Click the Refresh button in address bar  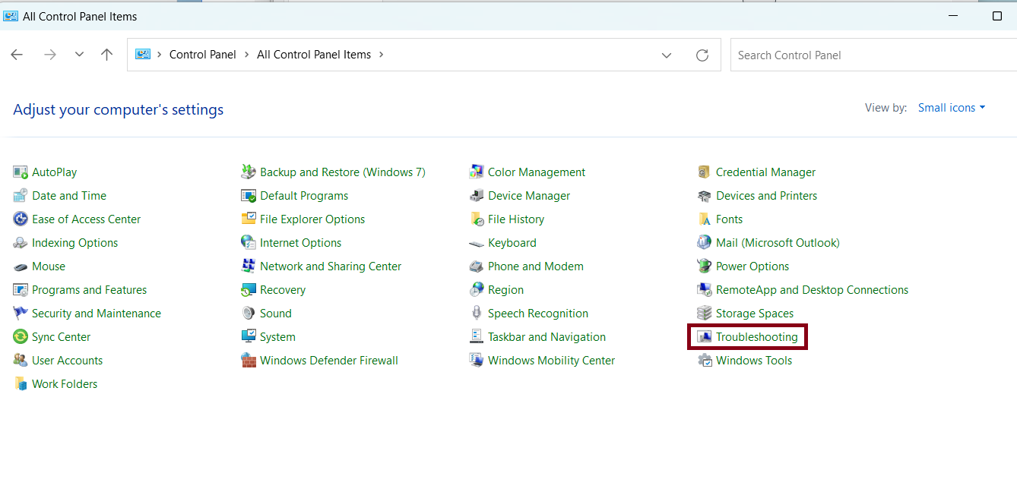point(702,55)
